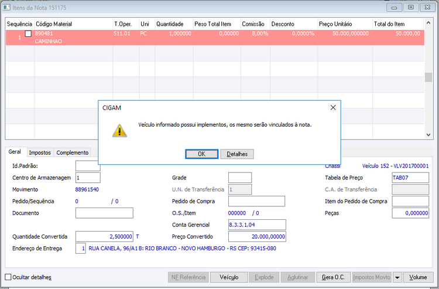Click the Preço Unitário column header
Image resolution: width=439 pixels, height=289 pixels.
click(x=345, y=24)
